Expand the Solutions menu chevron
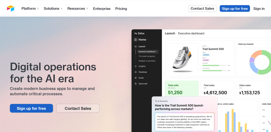The width and height of the screenshot is (271, 132). tap(61, 8)
